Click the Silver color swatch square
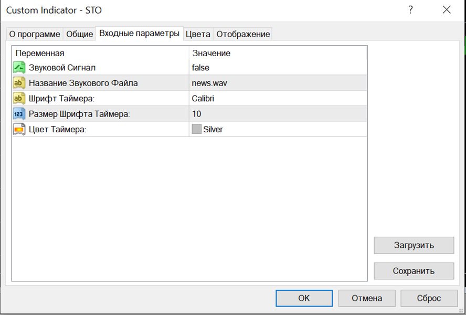 [x=196, y=129]
